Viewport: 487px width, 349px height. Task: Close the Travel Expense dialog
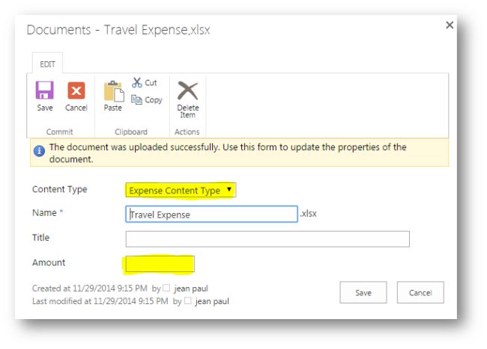[x=450, y=25]
